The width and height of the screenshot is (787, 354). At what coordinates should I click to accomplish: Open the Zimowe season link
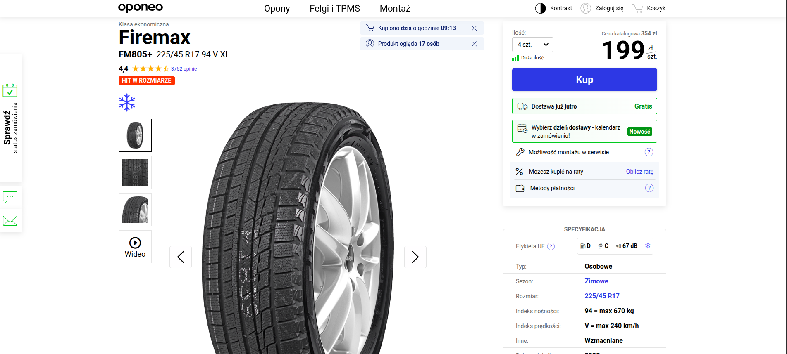click(596, 281)
